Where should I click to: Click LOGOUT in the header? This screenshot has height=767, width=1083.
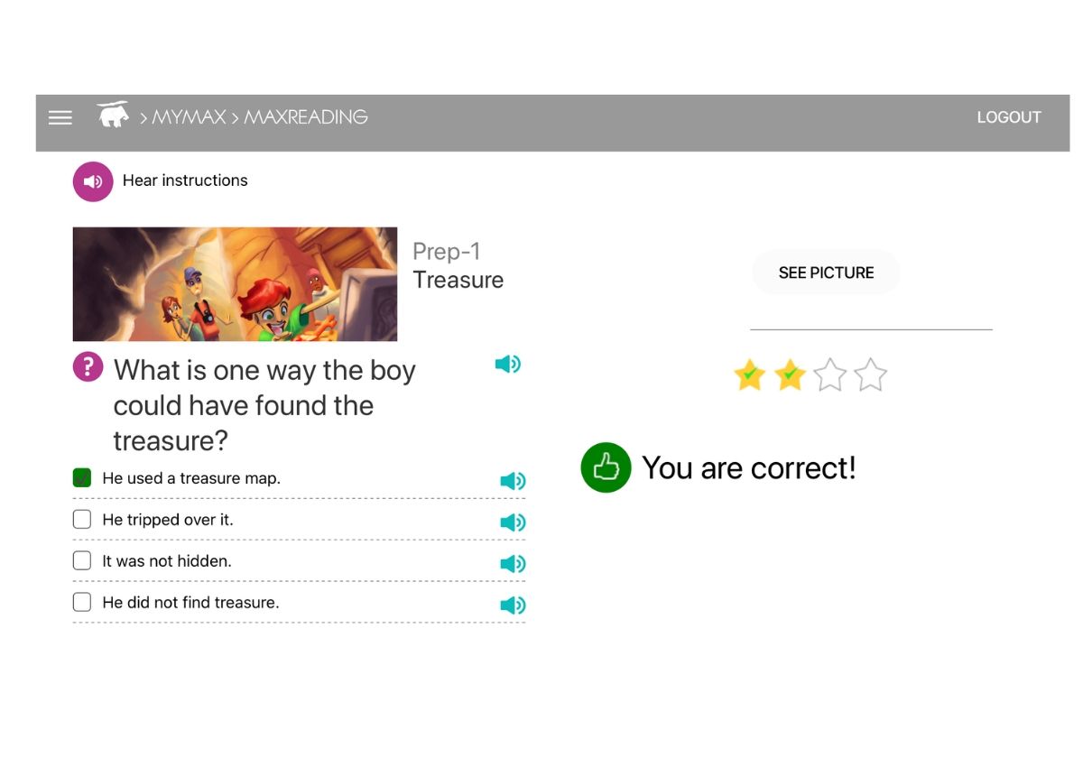pyautogui.click(x=1009, y=117)
